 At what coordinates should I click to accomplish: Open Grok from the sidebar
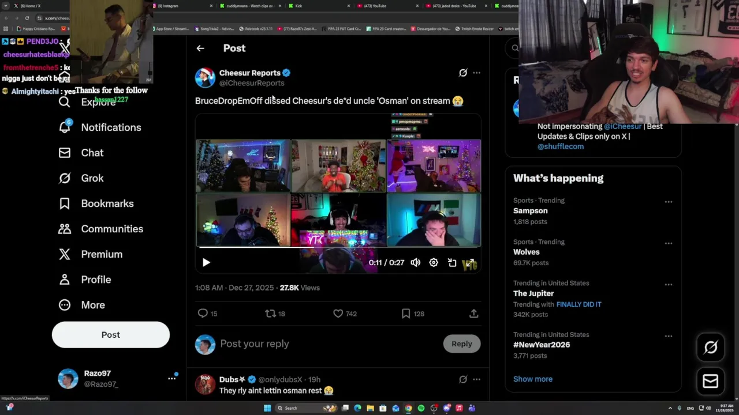point(81,178)
